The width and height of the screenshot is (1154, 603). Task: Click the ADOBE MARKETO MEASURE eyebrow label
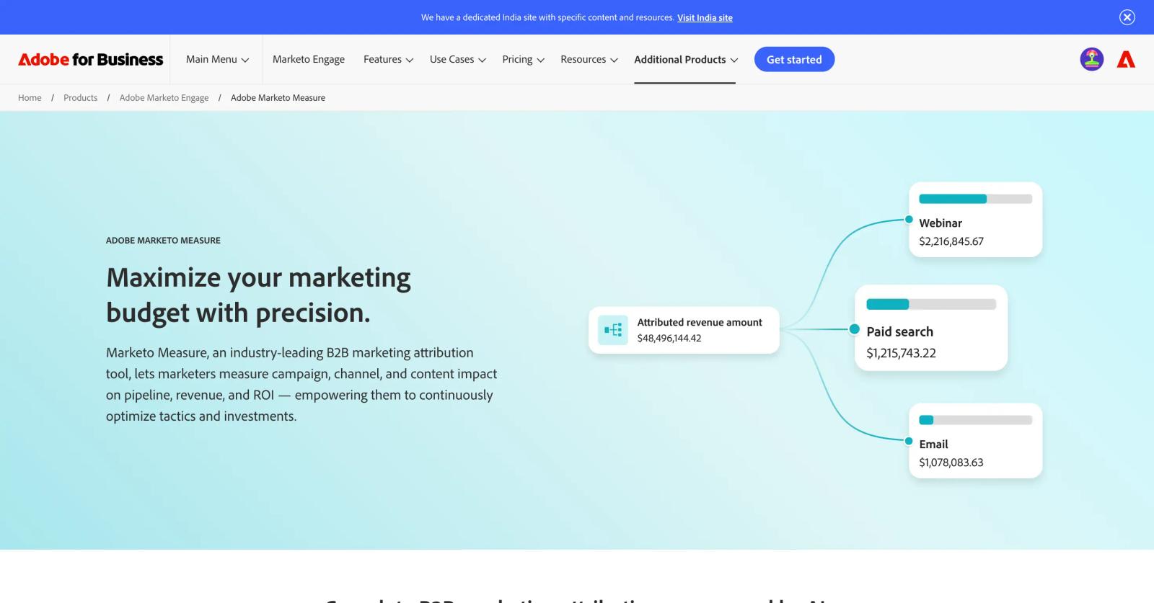pyautogui.click(x=163, y=241)
